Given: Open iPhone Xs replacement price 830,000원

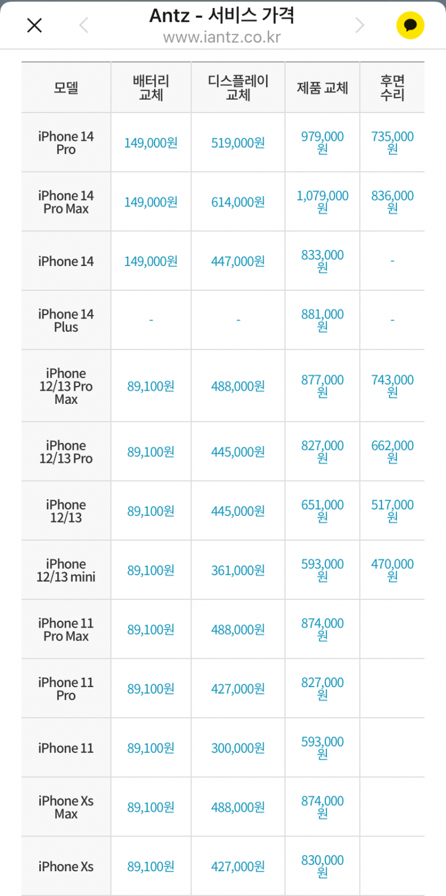Looking at the screenshot, I should tap(323, 866).
